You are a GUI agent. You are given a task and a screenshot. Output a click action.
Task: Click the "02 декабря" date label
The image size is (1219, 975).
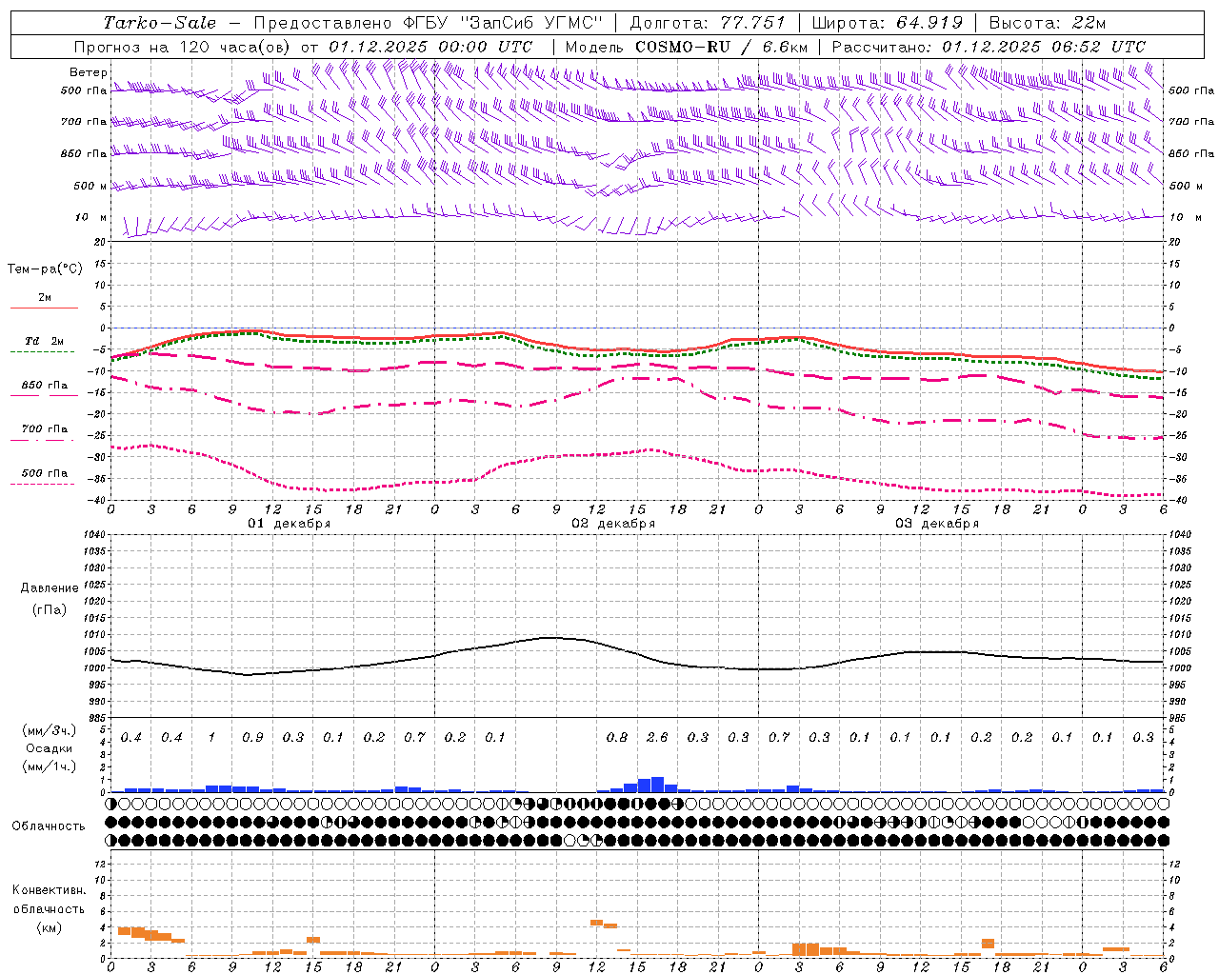[x=613, y=524]
